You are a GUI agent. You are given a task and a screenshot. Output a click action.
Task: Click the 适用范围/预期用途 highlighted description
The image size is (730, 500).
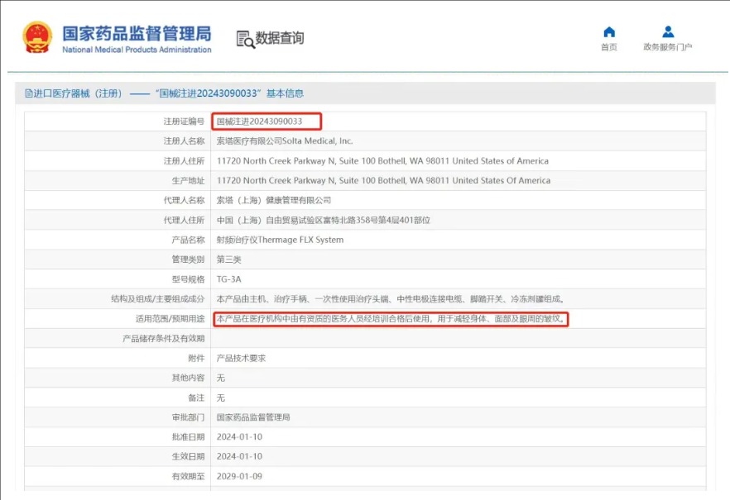(x=390, y=319)
